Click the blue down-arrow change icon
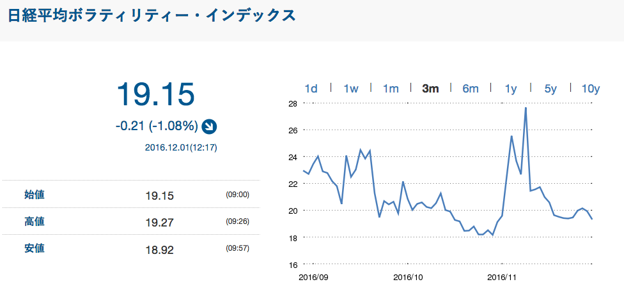Viewport: 624px width, 305px height. pyautogui.click(x=209, y=126)
